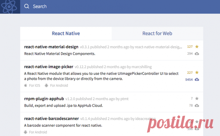Screen dimensions: 220x136
Task: Click 'For Android' label under barcodescanner
Action: tap(38, 132)
